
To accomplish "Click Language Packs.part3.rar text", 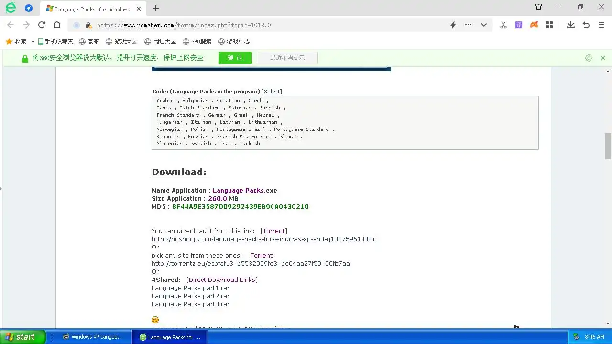I will [x=190, y=304].
